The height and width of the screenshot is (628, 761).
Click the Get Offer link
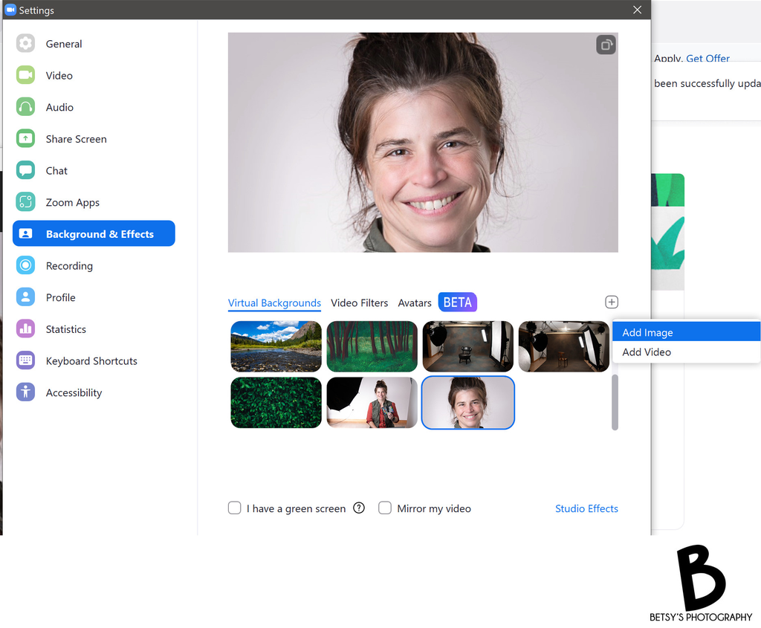tap(707, 58)
